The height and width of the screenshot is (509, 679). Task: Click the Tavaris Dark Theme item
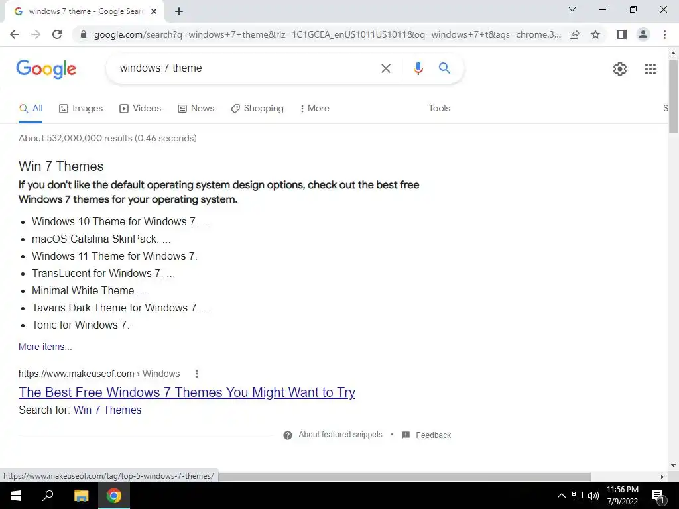pyautogui.click(x=121, y=308)
